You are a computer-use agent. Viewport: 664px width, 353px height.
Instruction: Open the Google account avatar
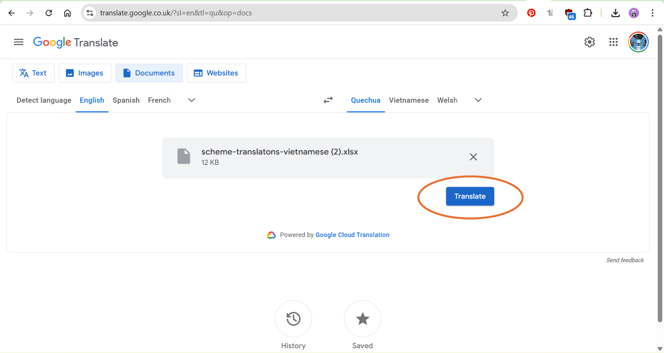(x=638, y=42)
